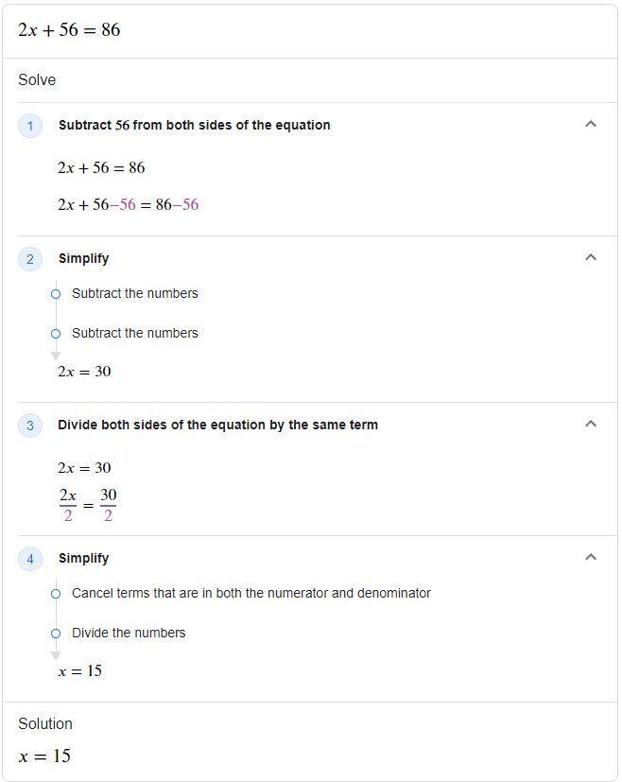Click the step 1 number badge
This screenshot has width=622, height=782.
tap(30, 126)
